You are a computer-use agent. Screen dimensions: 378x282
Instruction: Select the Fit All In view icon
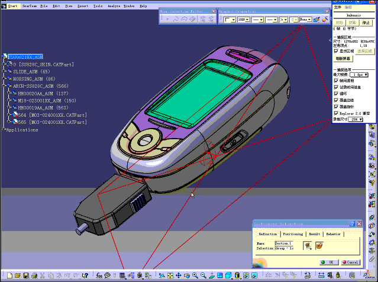[x=170, y=276]
